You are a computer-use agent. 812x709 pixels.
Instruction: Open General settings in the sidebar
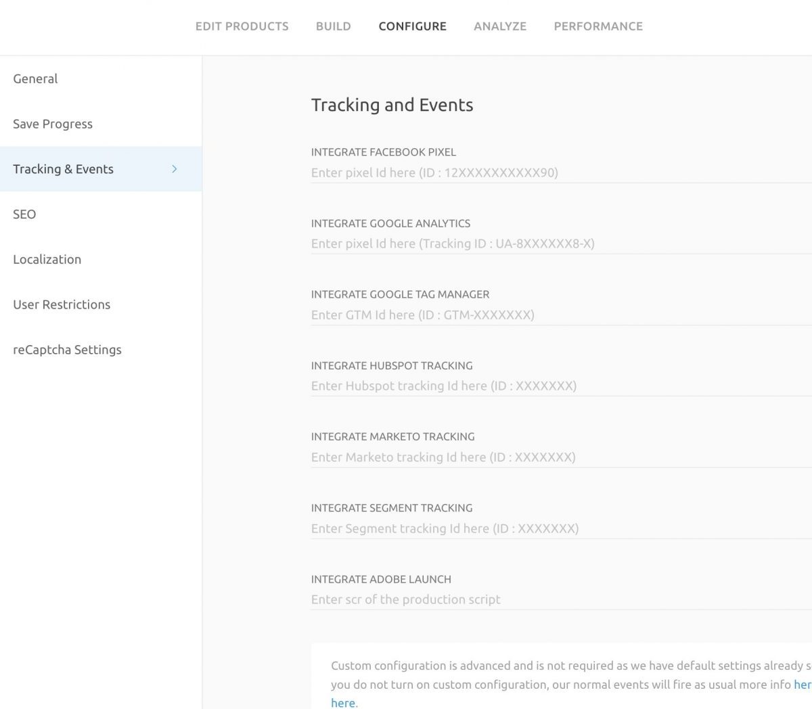pyautogui.click(x=35, y=78)
